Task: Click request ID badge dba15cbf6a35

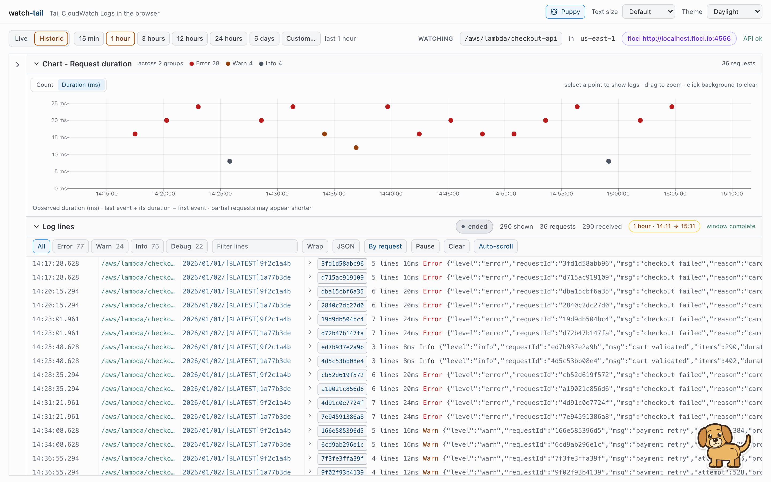Action: 342,291
